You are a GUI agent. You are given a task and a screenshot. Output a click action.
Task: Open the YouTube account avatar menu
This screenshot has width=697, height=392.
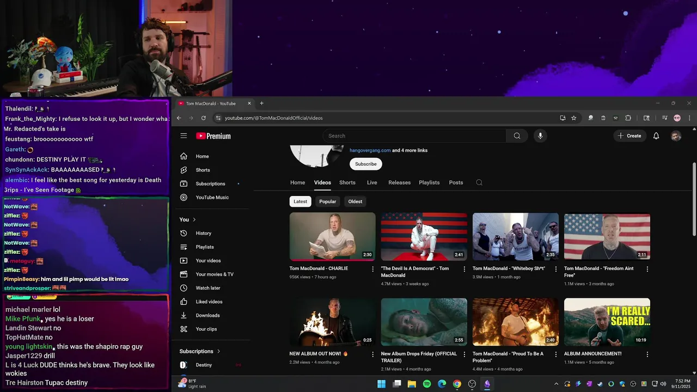[x=676, y=136]
